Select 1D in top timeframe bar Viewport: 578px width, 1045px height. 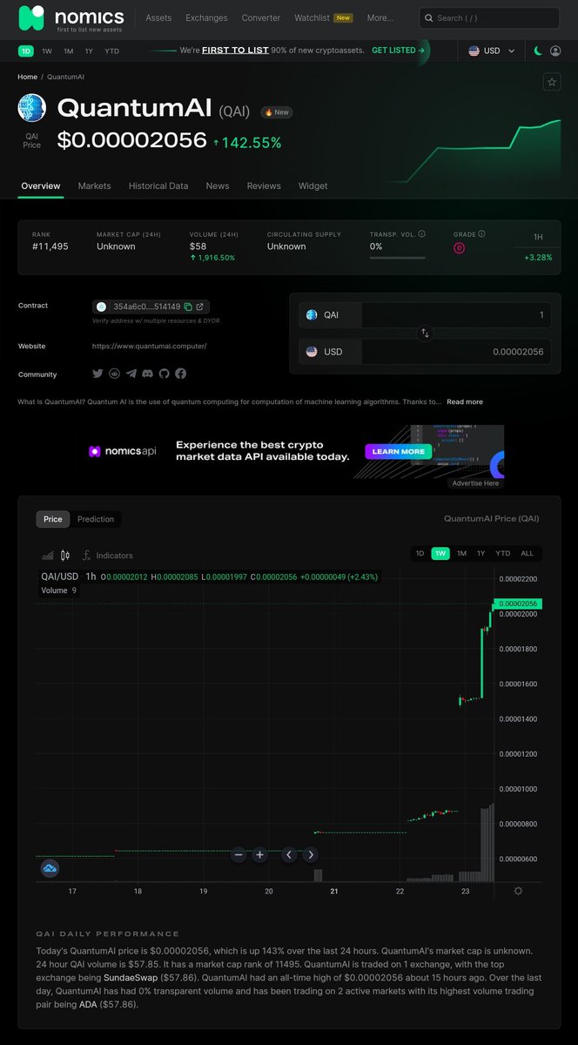[26, 51]
